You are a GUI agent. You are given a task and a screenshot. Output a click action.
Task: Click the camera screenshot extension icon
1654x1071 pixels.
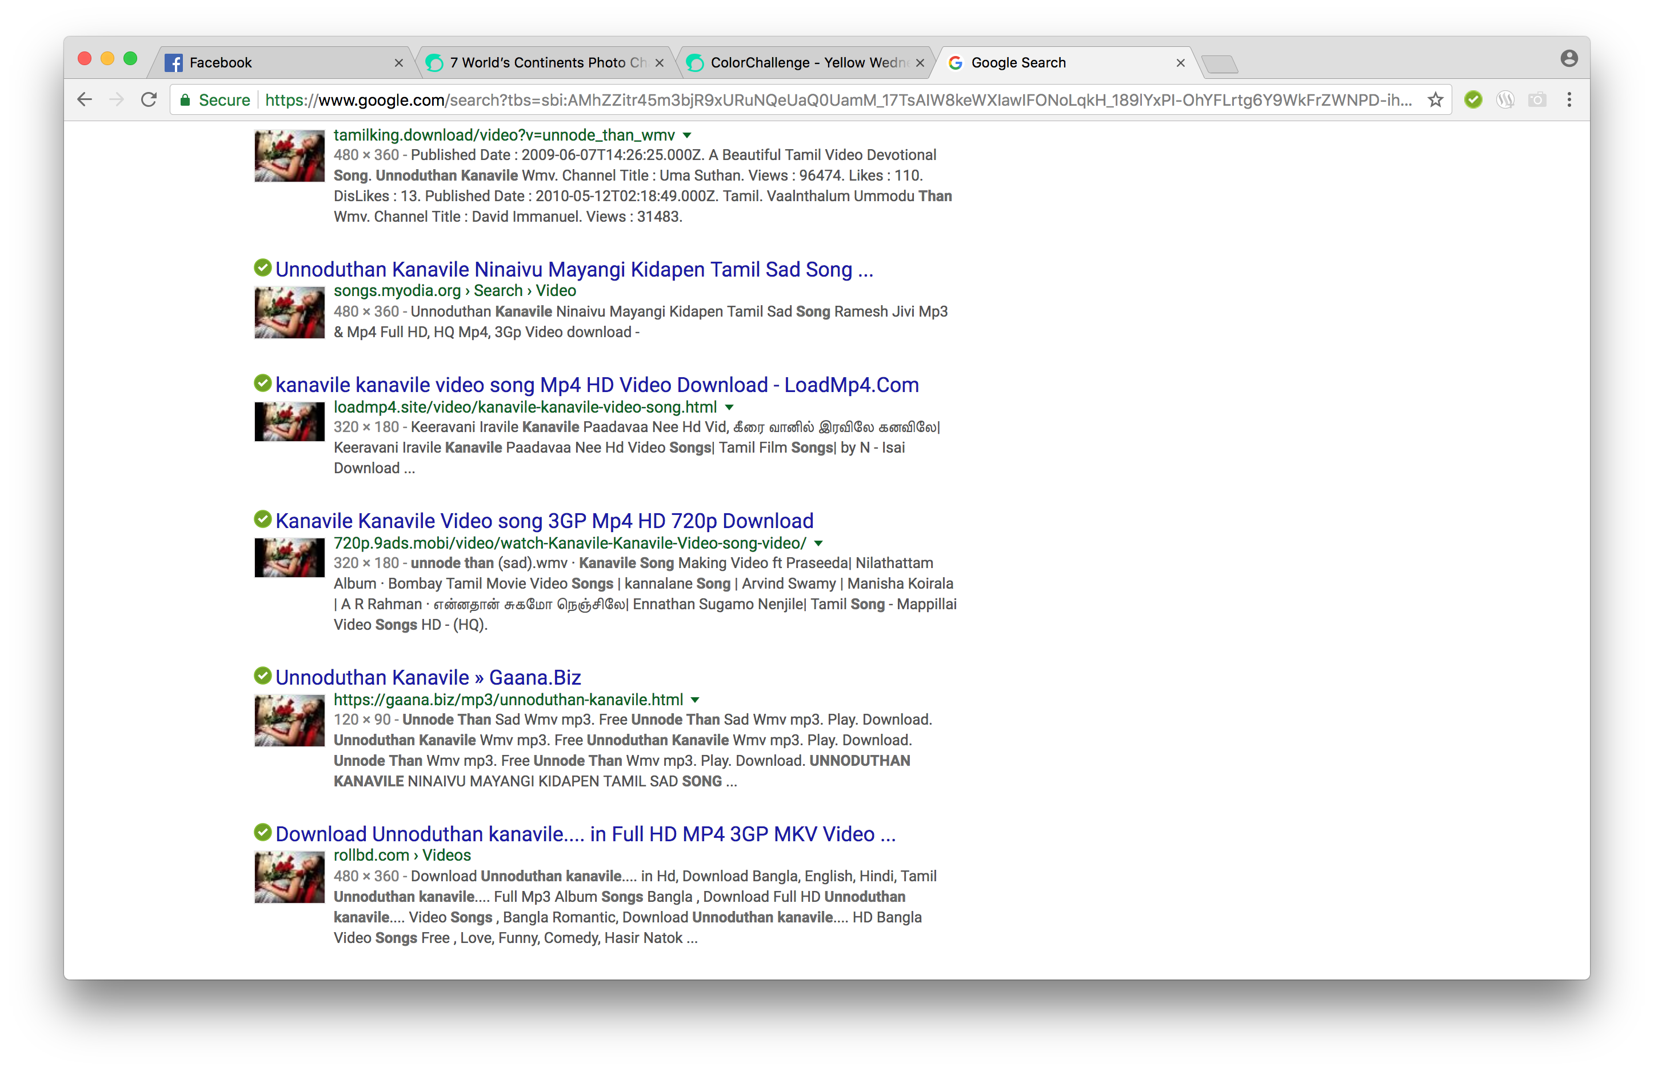tap(1537, 99)
